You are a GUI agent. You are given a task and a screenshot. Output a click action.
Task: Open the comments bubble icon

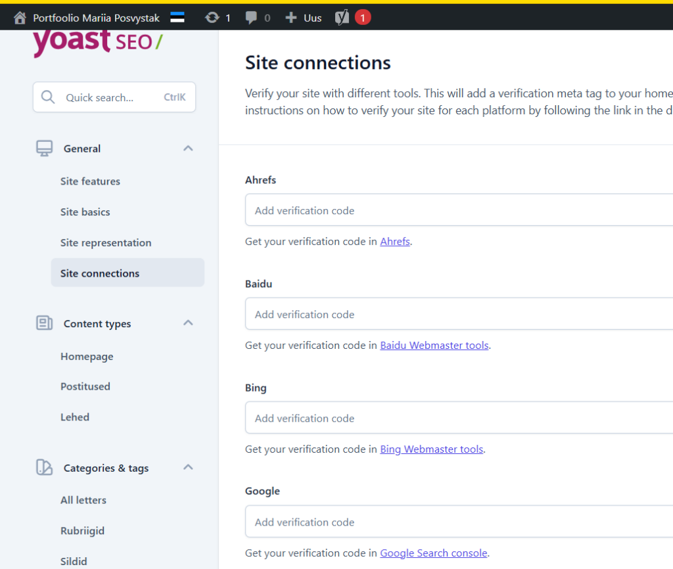pyautogui.click(x=251, y=18)
